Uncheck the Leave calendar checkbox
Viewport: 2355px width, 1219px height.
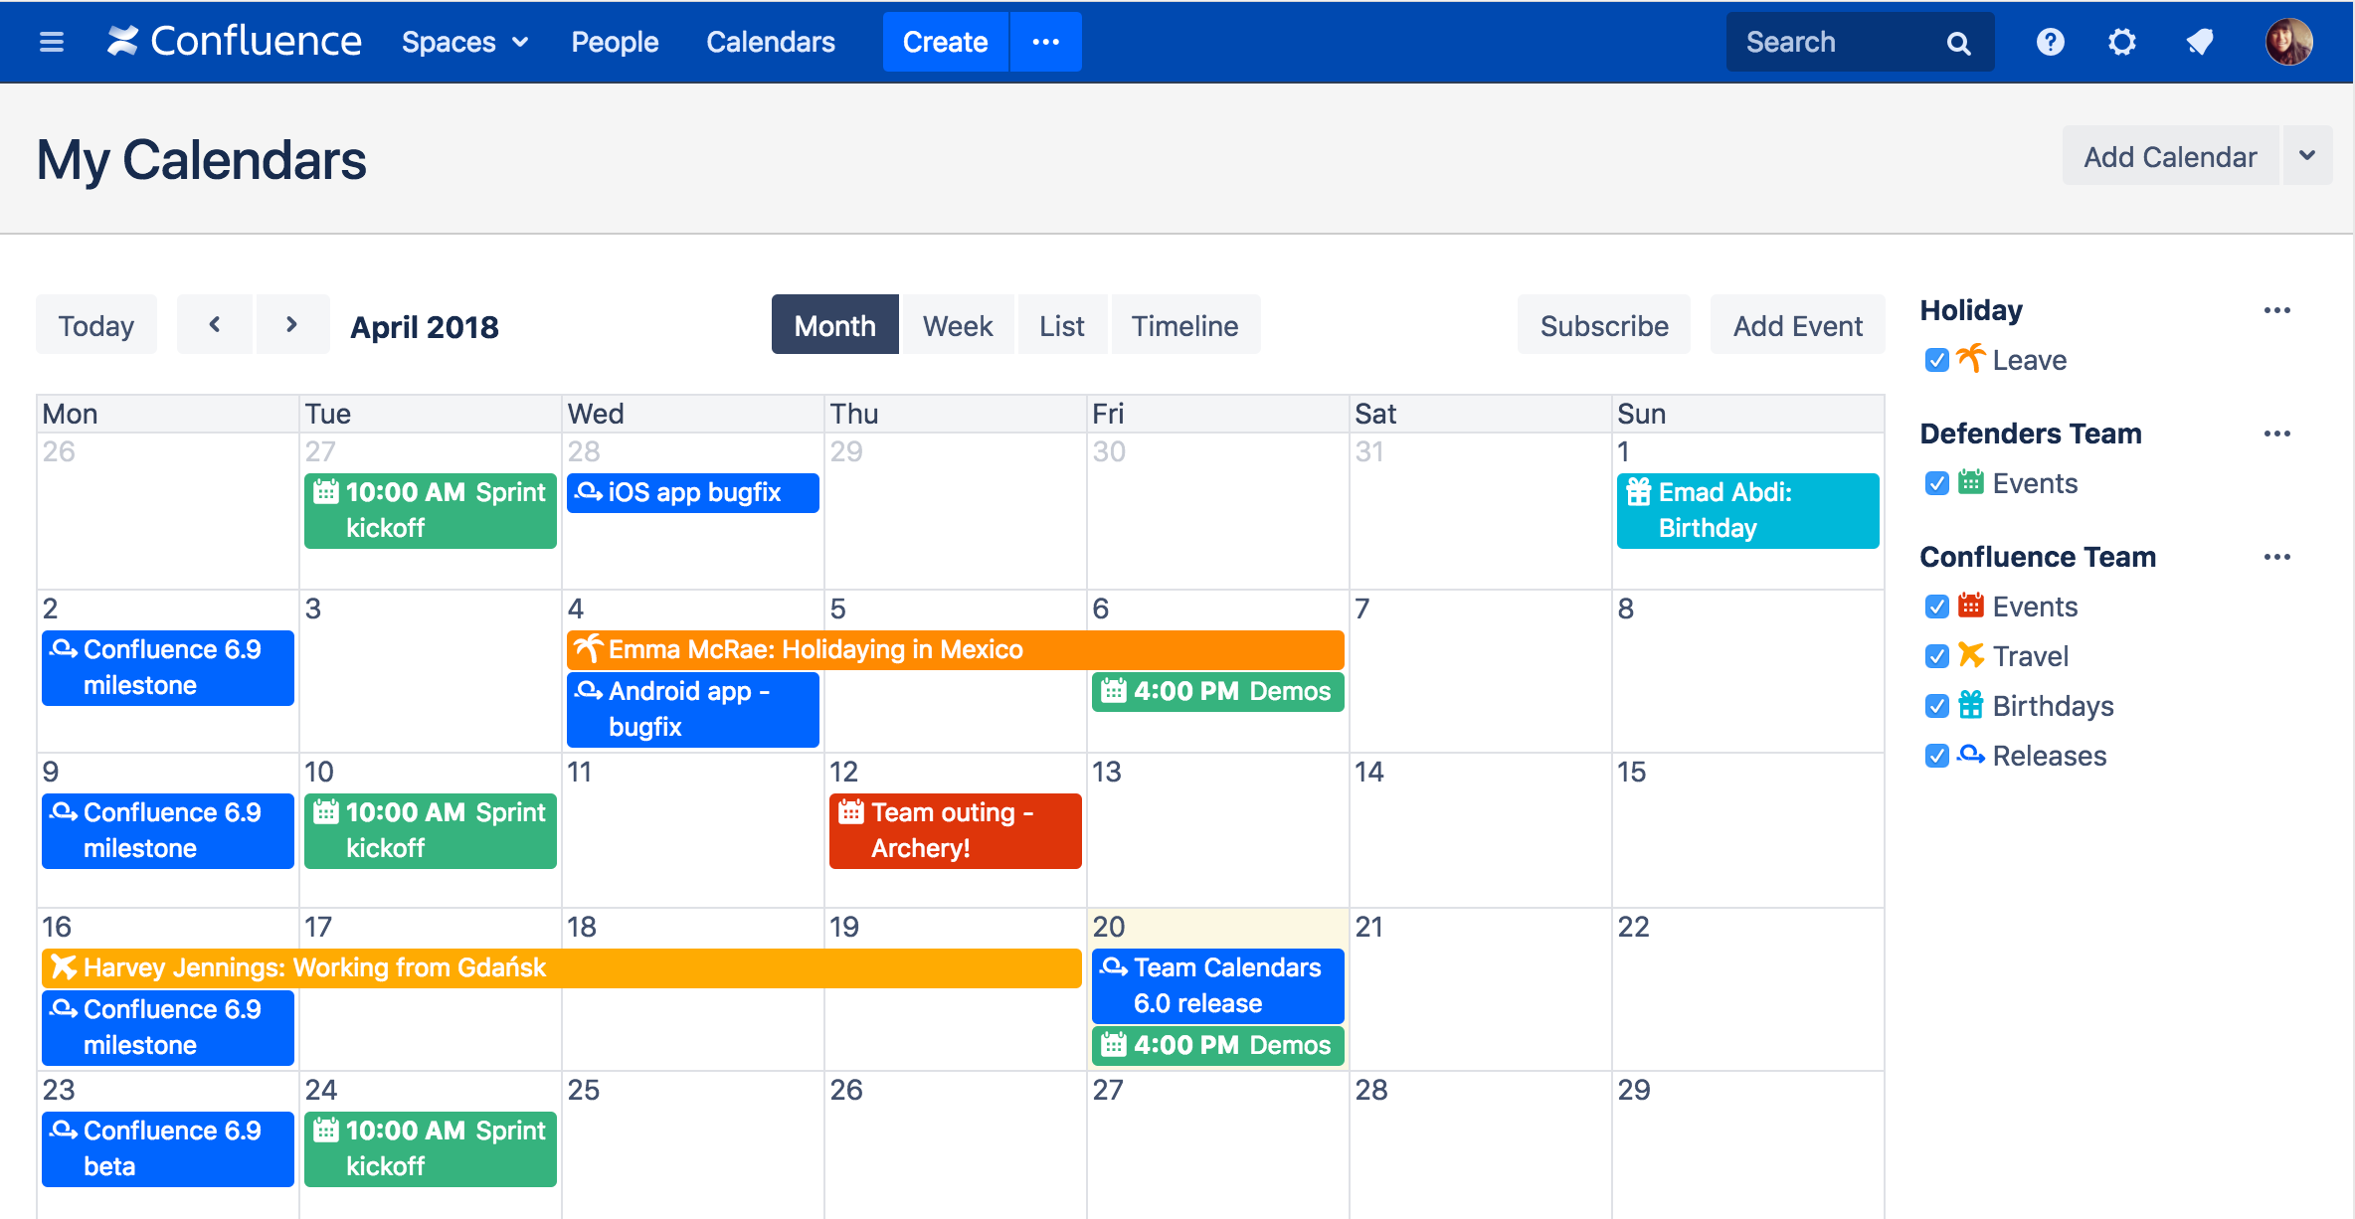1936,360
